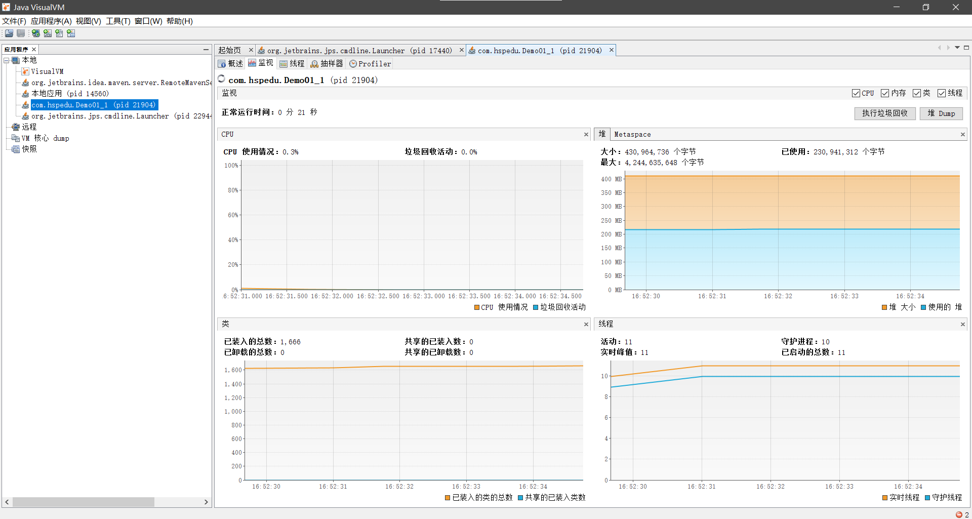This screenshot has width=972, height=519.
Task: Click the 实时线程 legend swatch
Action: 885,498
